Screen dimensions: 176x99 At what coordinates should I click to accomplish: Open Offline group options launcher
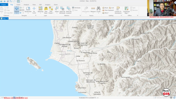(x=137, y=15)
